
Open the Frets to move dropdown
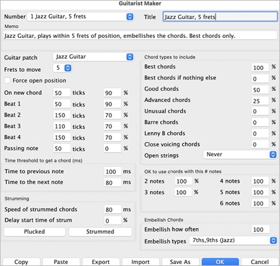(x=63, y=68)
